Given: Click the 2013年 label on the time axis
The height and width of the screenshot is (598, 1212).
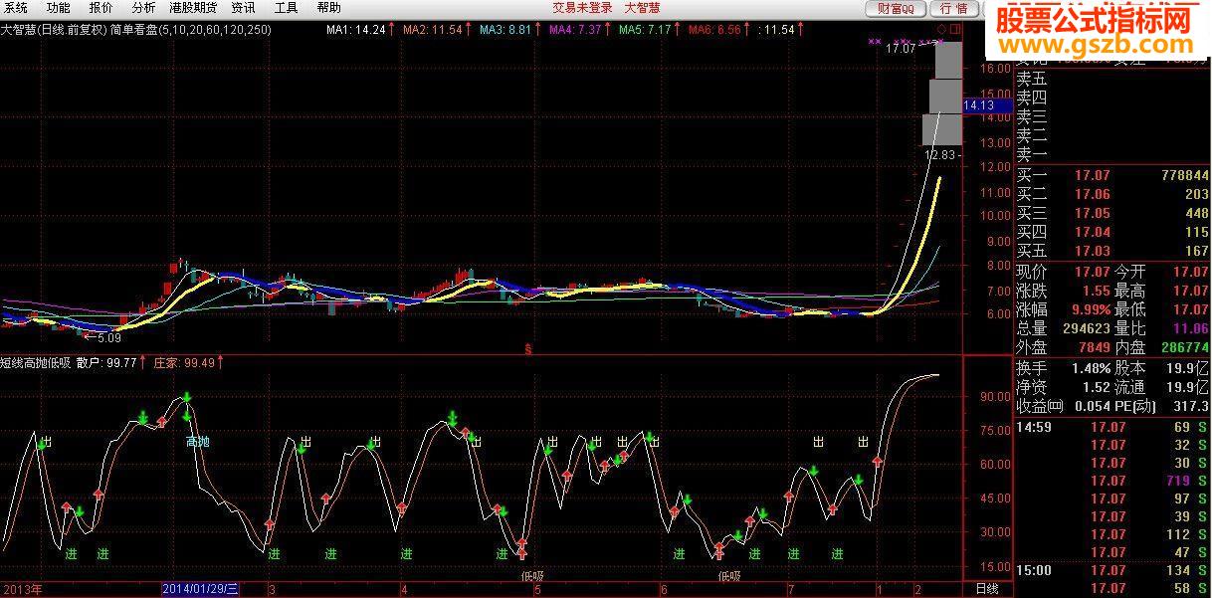Looking at the screenshot, I should 21,590.
